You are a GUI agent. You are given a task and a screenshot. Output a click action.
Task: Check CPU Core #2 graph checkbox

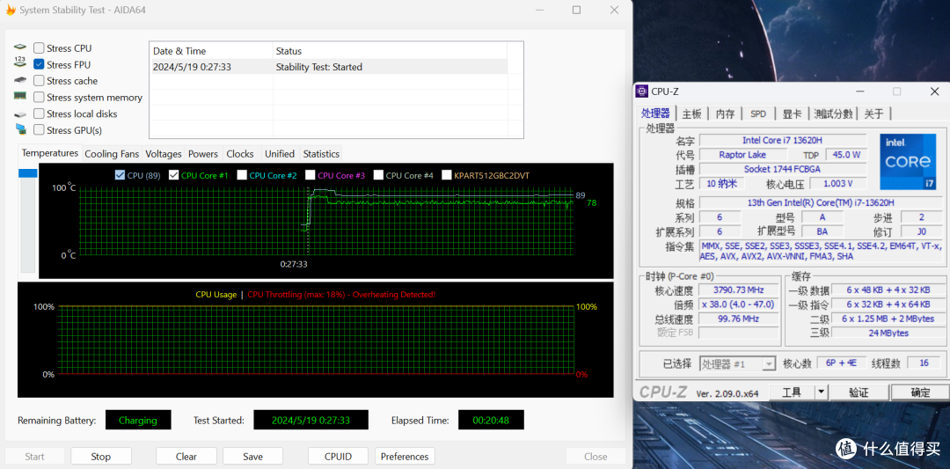pos(242,175)
